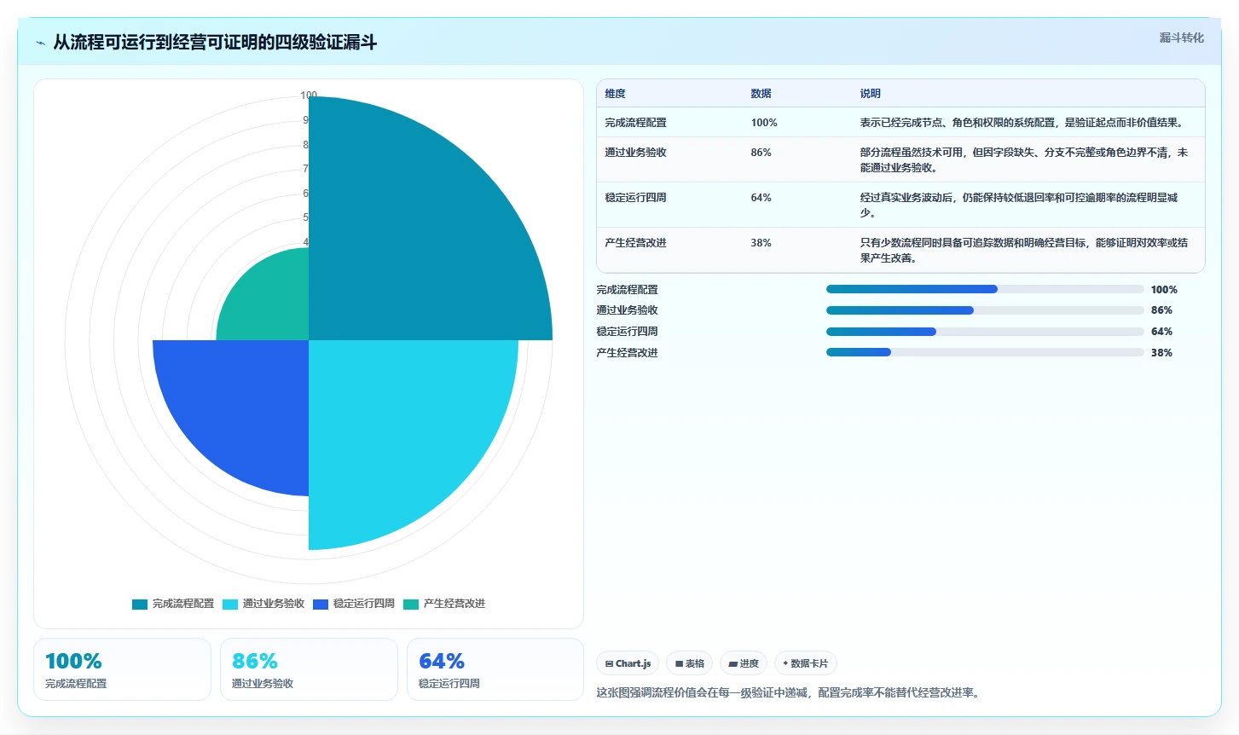Click the 维度 column header
Viewport: 1239px width, 735px height.
coord(615,94)
